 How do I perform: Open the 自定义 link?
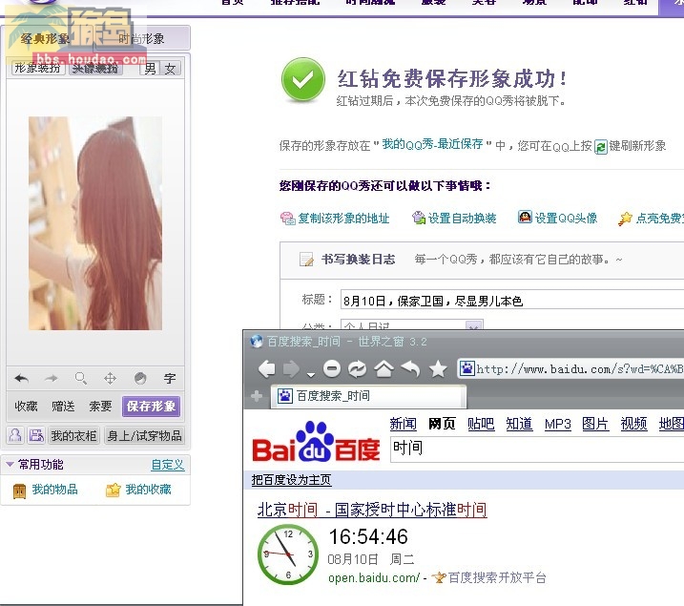(x=168, y=465)
